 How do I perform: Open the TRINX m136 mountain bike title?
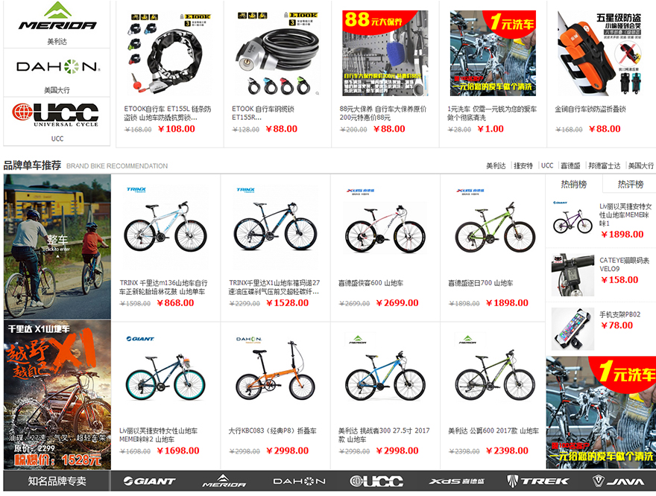(163, 287)
